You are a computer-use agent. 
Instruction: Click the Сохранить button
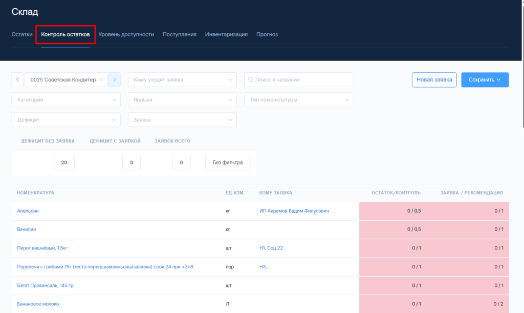tap(485, 80)
